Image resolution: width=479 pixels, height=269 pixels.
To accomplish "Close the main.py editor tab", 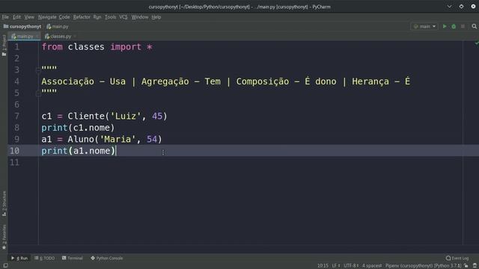I will (37, 37).
